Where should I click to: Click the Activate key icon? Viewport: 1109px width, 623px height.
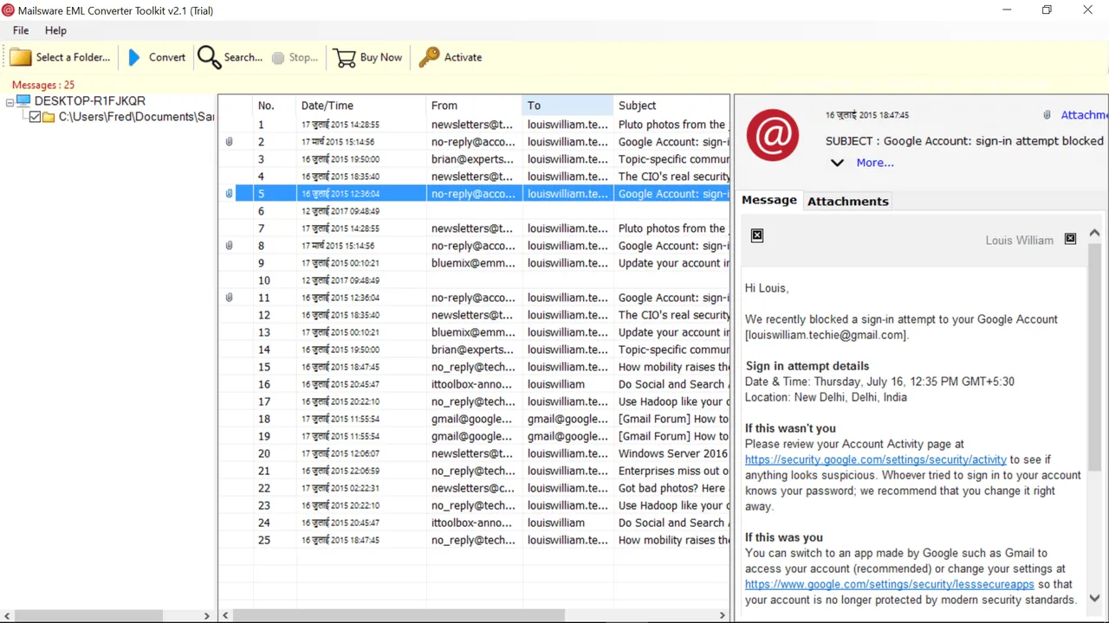429,57
